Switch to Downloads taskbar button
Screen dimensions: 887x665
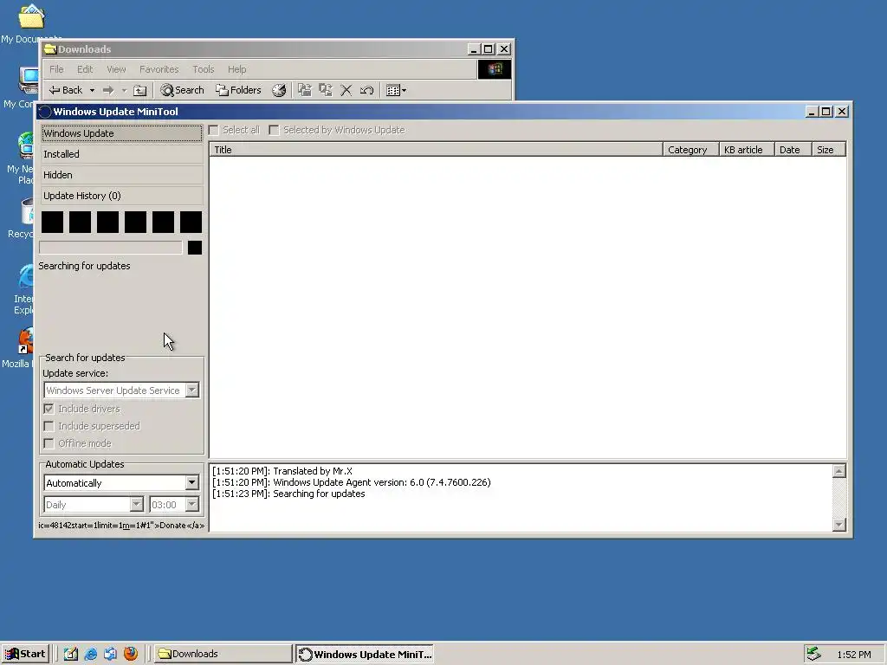pos(223,654)
